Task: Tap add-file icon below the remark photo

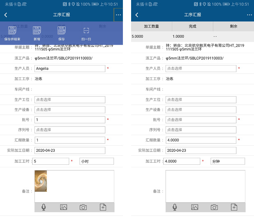Action: coord(103,207)
